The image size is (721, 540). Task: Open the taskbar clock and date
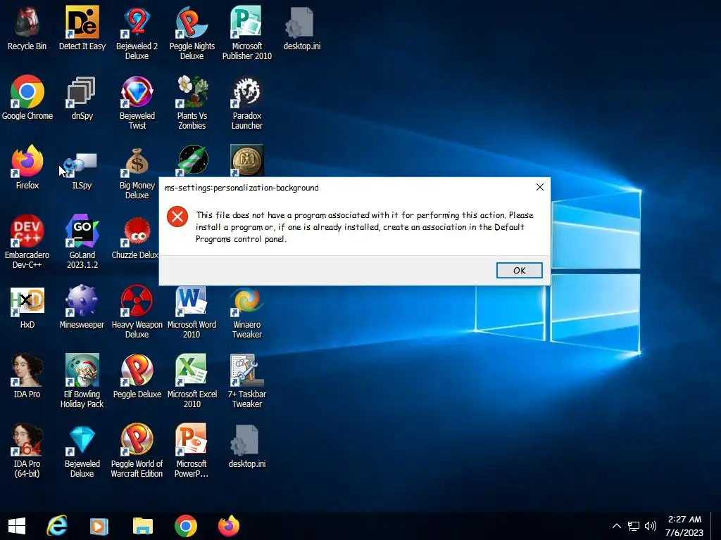(x=684, y=526)
